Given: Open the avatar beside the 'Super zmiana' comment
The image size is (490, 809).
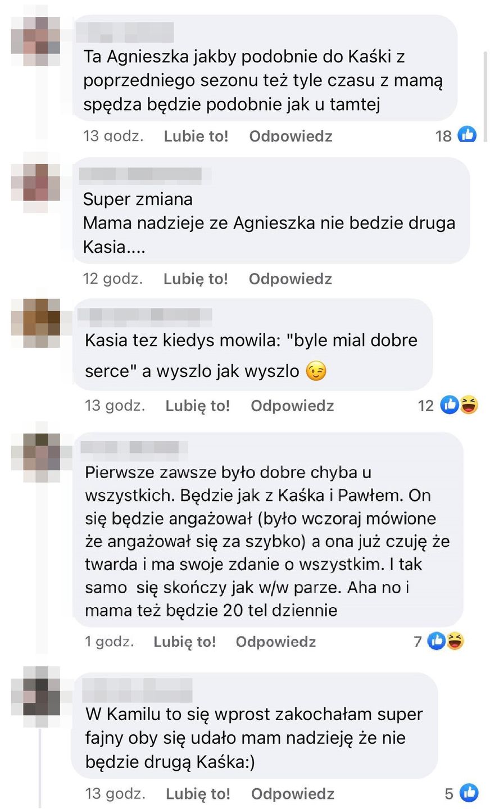Looking at the screenshot, I should (x=36, y=182).
